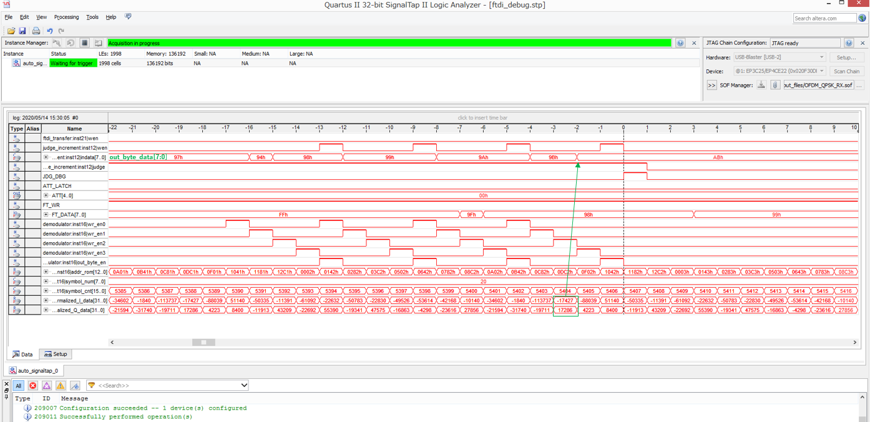This screenshot has height=422, width=870.
Task: Toggle the warning messages filter
Action: [x=61, y=386]
